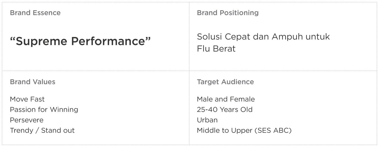Click the 25-40 Years Old line
Image resolution: width=379 pixels, height=147 pixels.
[x=225, y=110]
